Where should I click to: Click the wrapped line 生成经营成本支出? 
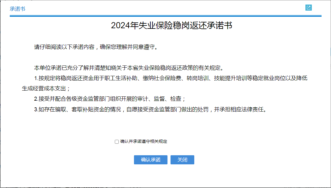(46, 89)
